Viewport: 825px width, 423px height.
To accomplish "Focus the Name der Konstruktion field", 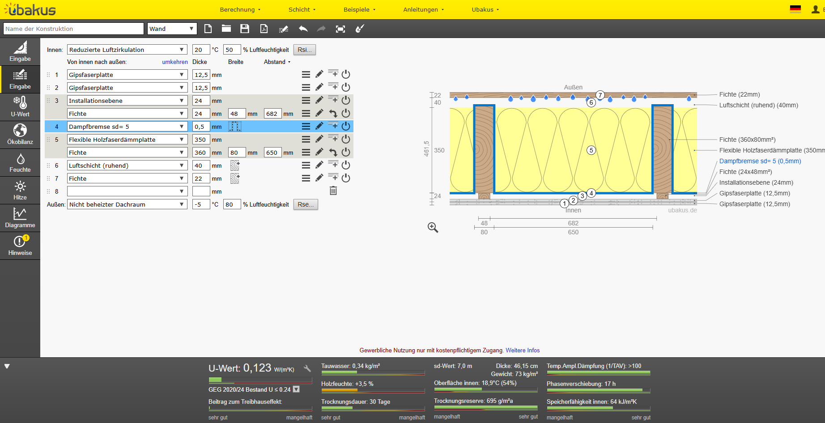I will click(73, 29).
